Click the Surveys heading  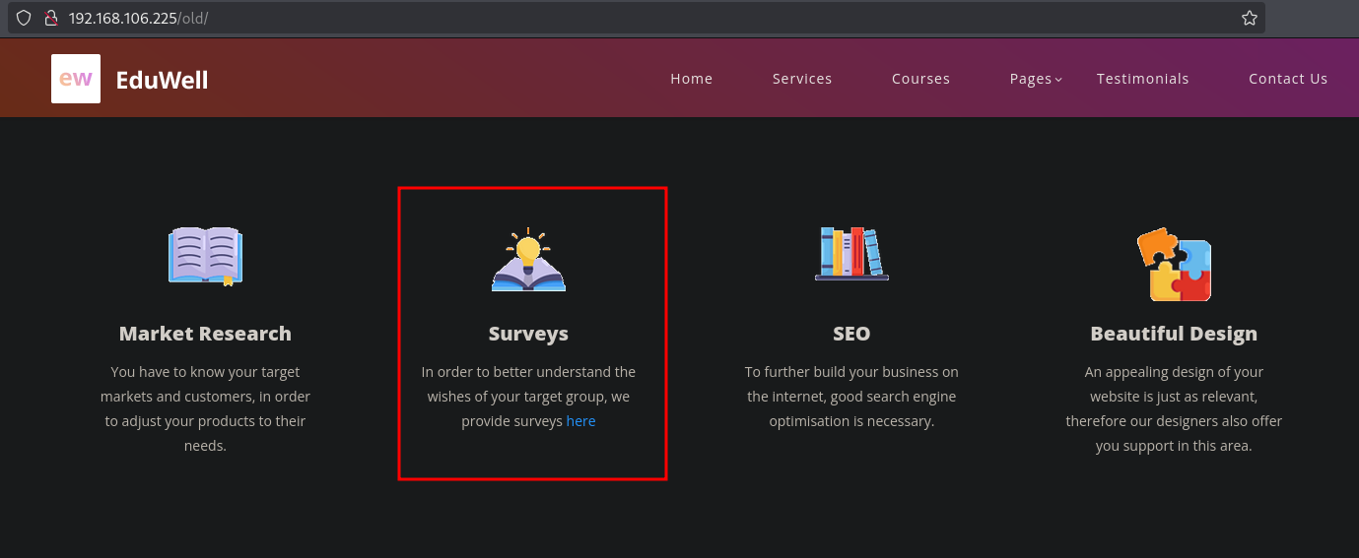tap(528, 334)
